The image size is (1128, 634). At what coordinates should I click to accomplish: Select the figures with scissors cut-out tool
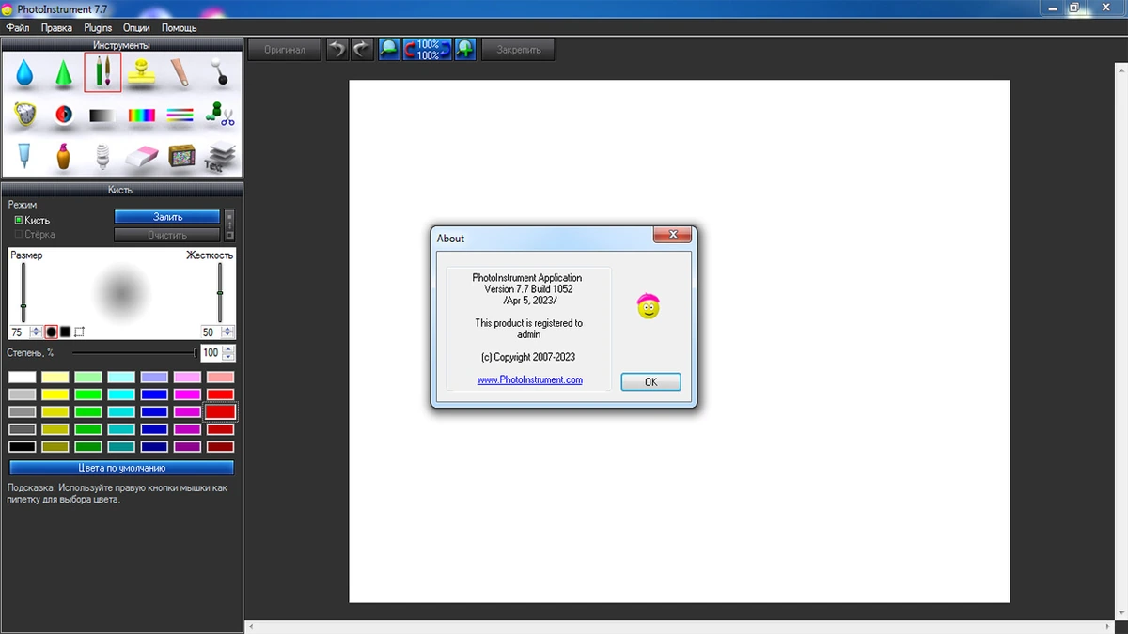point(220,115)
